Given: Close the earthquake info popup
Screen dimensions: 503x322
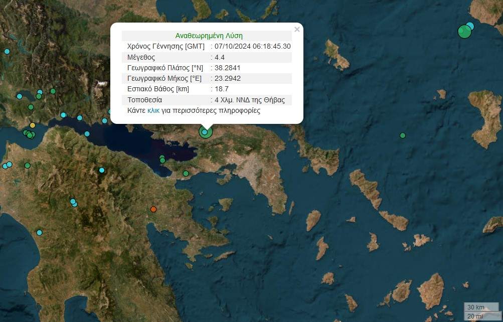Looking at the screenshot, I should click(297, 30).
